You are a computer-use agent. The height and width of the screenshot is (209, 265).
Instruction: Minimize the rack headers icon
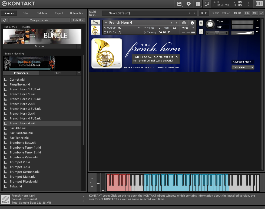[262, 13]
